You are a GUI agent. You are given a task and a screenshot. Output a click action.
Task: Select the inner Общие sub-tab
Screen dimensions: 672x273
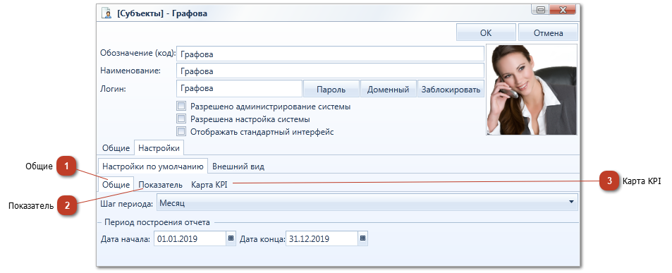coord(116,185)
